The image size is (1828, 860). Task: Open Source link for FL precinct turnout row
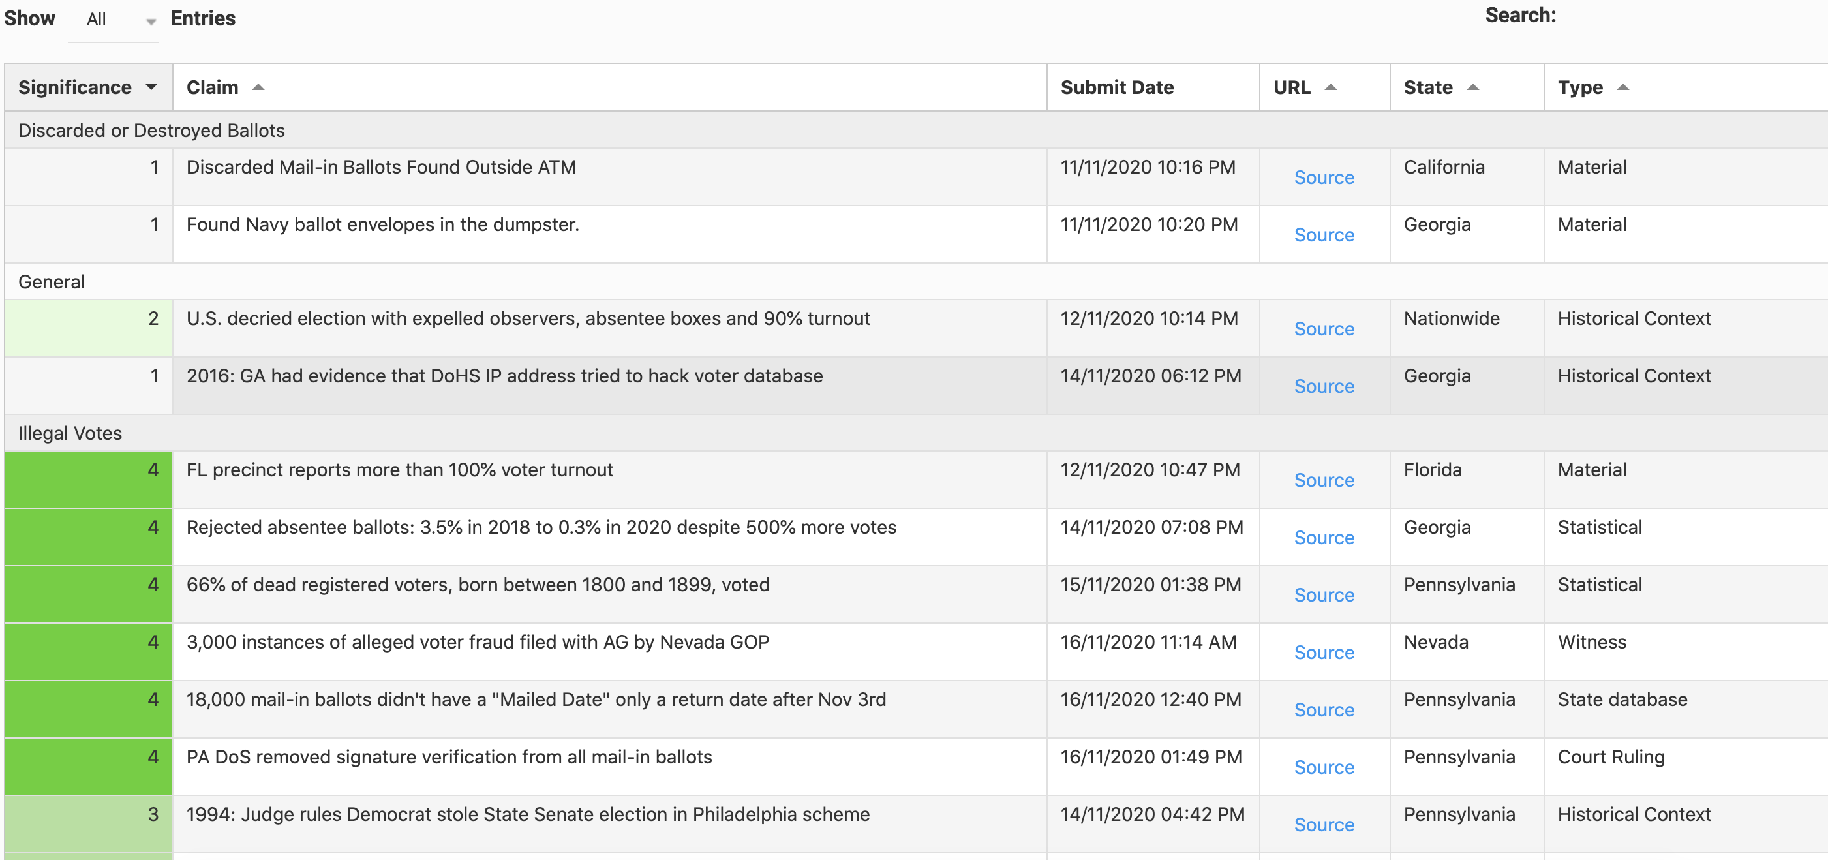point(1324,480)
